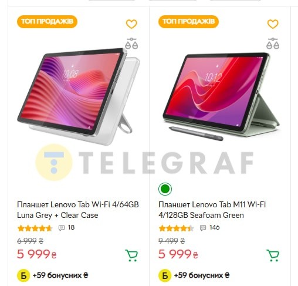Click the right ТОП ПРОДАЖІВ badge
Image resolution: width=298 pixels, height=286 pixels.
(188, 22)
